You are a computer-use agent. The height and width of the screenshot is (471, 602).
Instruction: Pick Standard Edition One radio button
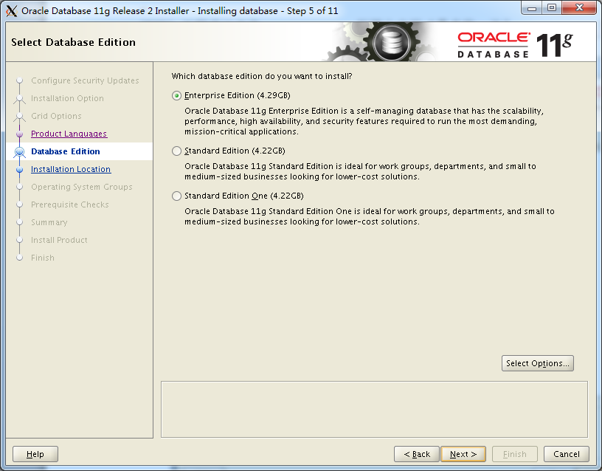[x=176, y=196]
